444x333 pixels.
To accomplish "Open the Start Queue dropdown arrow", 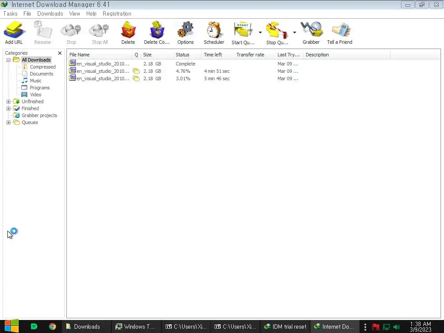I will point(260,33).
